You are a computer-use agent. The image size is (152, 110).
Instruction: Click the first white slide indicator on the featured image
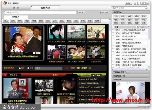point(34,53)
